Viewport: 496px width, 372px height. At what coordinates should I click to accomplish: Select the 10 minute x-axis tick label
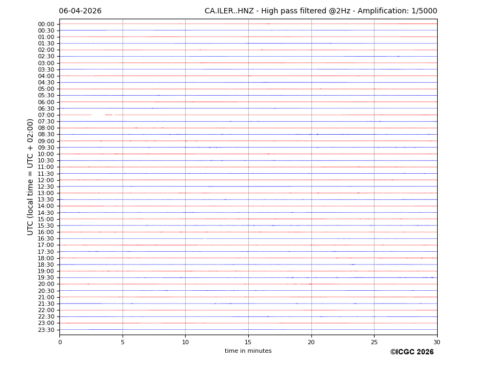pos(185,342)
